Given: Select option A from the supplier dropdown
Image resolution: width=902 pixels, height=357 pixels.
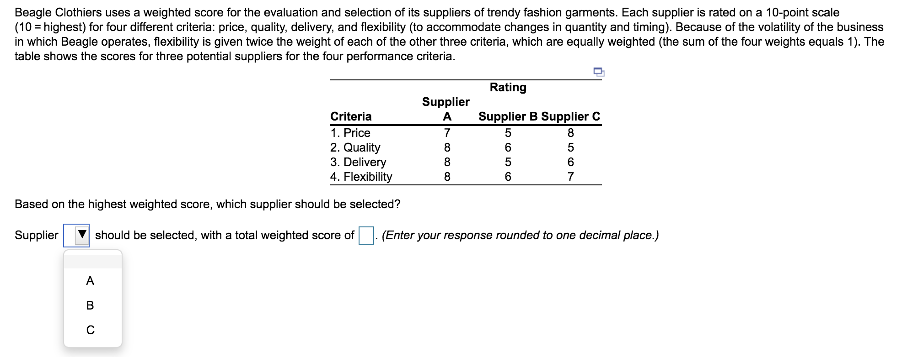Looking at the screenshot, I should tap(89, 281).
